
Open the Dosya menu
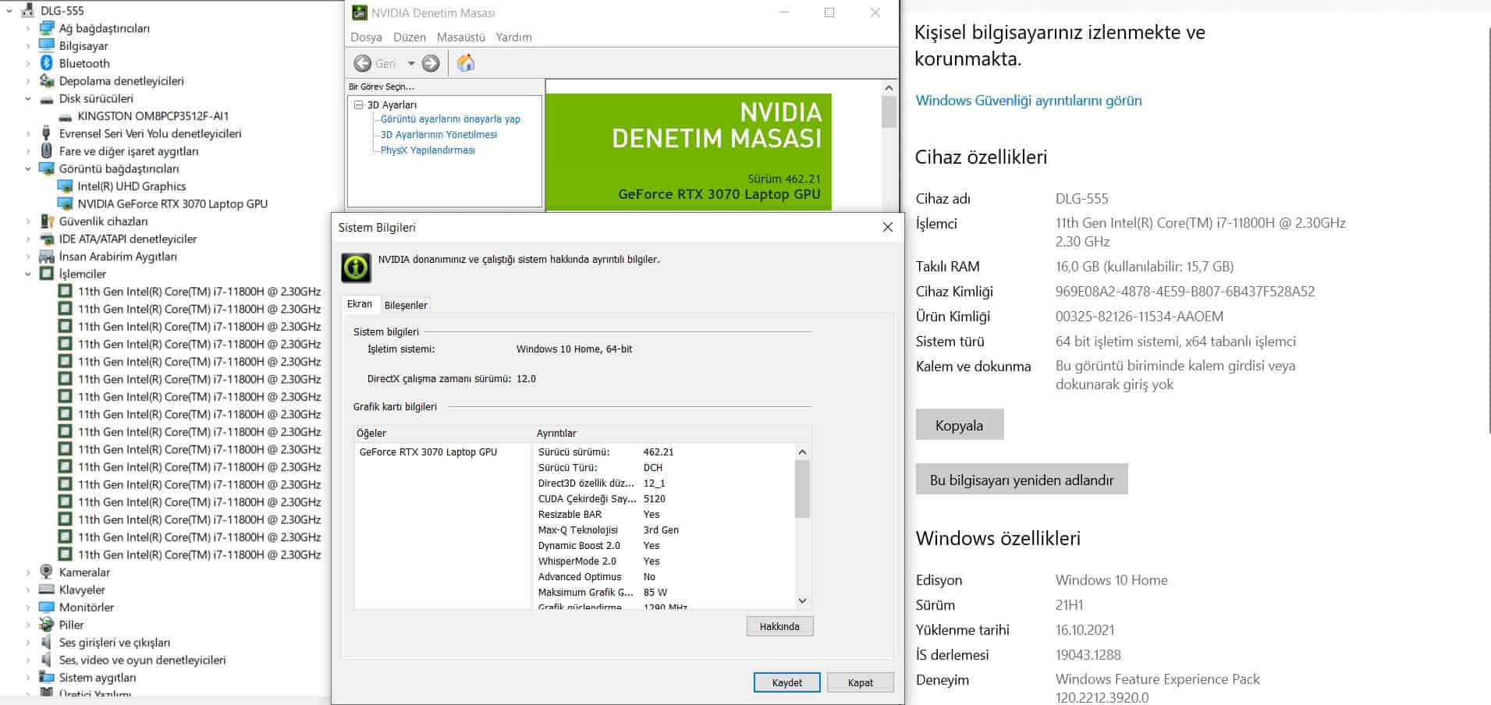366,37
